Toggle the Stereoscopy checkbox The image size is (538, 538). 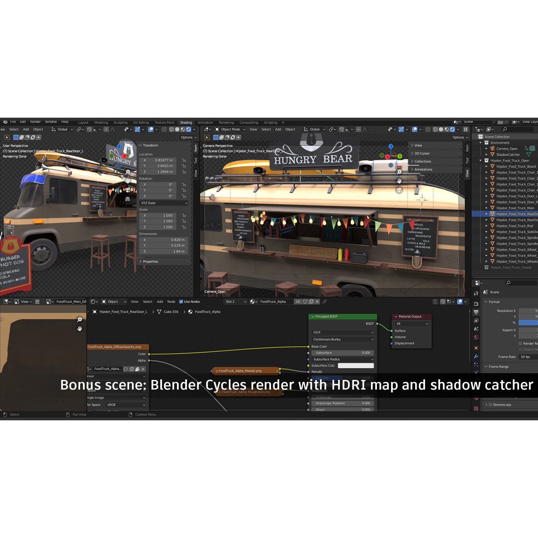pos(490,404)
